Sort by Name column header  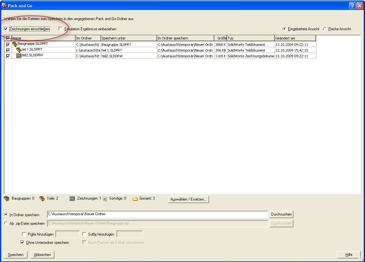[44, 38]
